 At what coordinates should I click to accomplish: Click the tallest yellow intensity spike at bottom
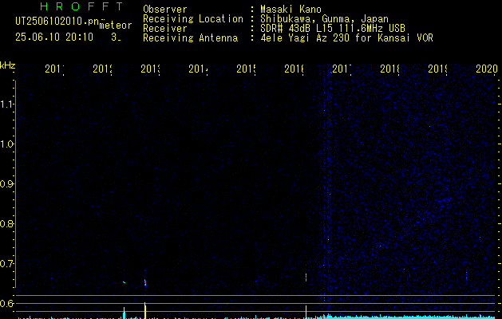pyautogui.click(x=145, y=310)
